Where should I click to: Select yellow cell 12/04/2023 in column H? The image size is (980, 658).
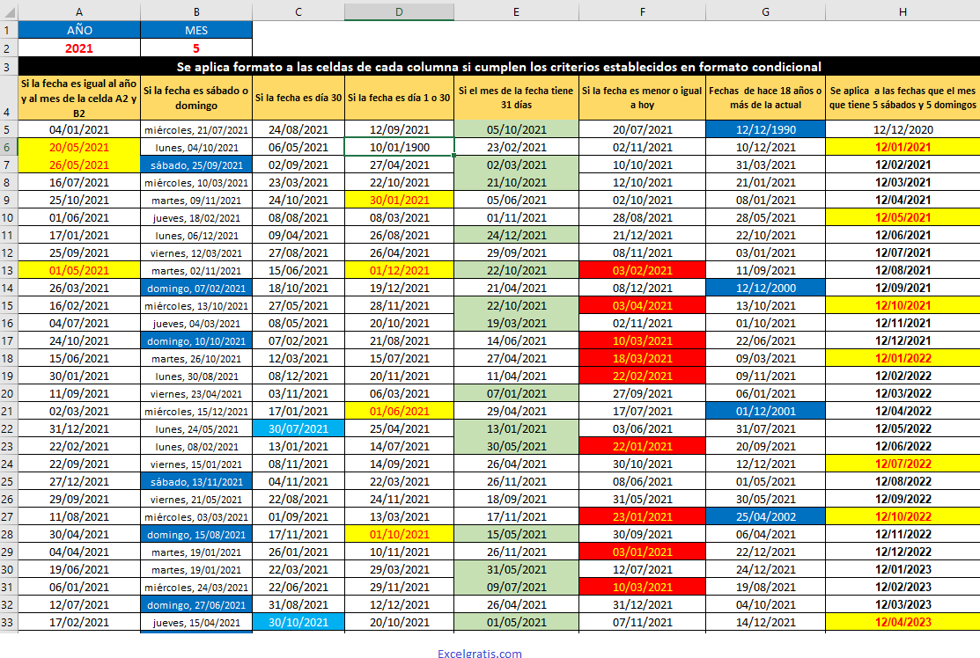[902, 622]
